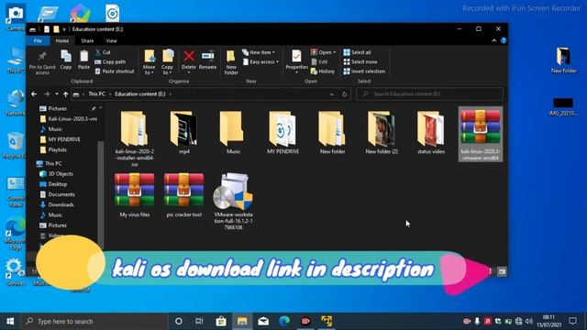The width and height of the screenshot is (587, 330).
Task: Expand the Open dropdown in ribbon
Action: [x=323, y=52]
